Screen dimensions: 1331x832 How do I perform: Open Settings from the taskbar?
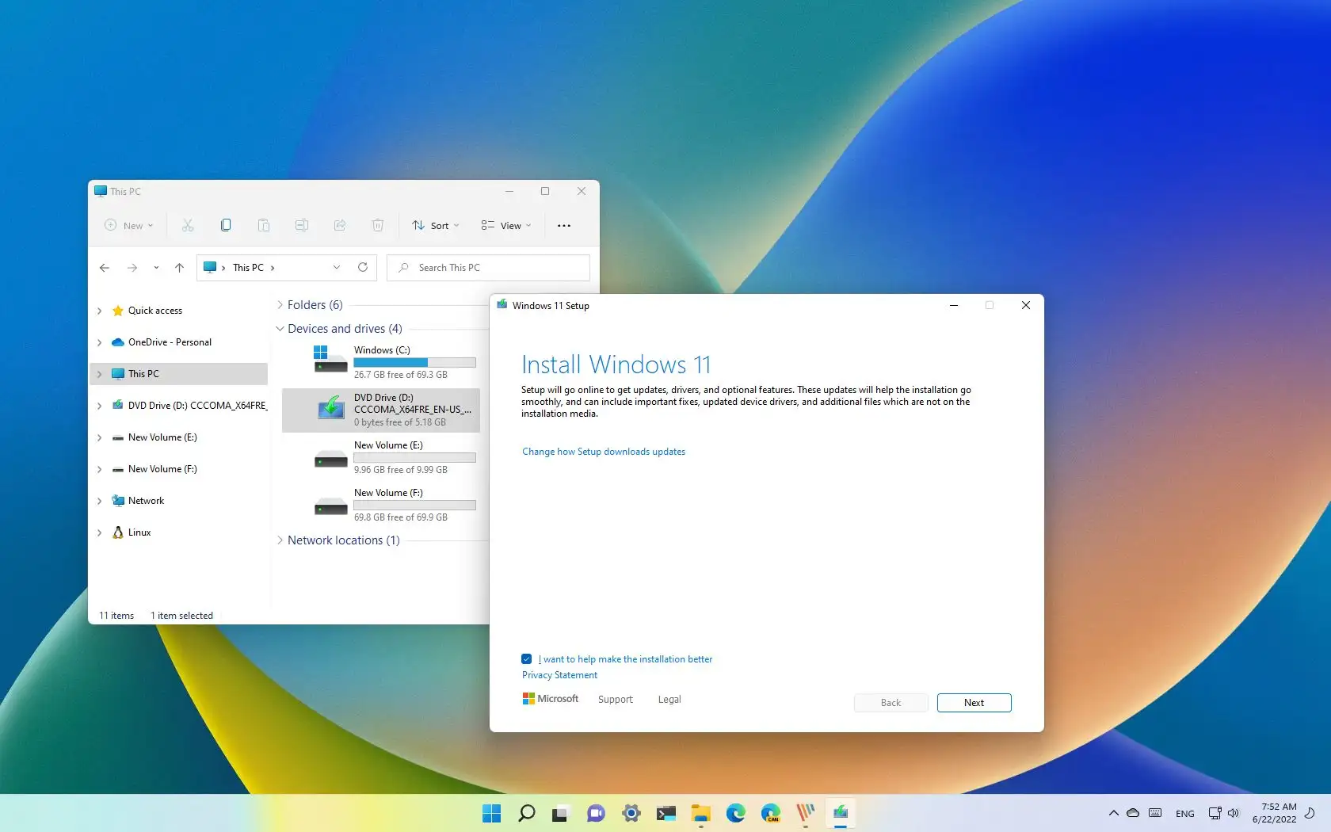click(x=631, y=813)
